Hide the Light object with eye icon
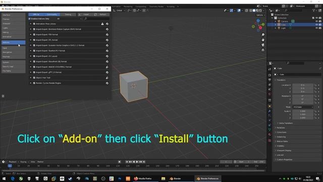This screenshot has width=323, height=182. click(316, 28)
